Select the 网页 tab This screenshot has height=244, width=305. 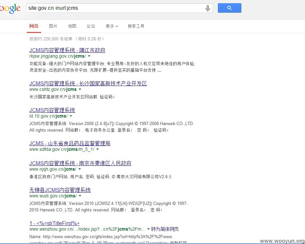coord(34,26)
